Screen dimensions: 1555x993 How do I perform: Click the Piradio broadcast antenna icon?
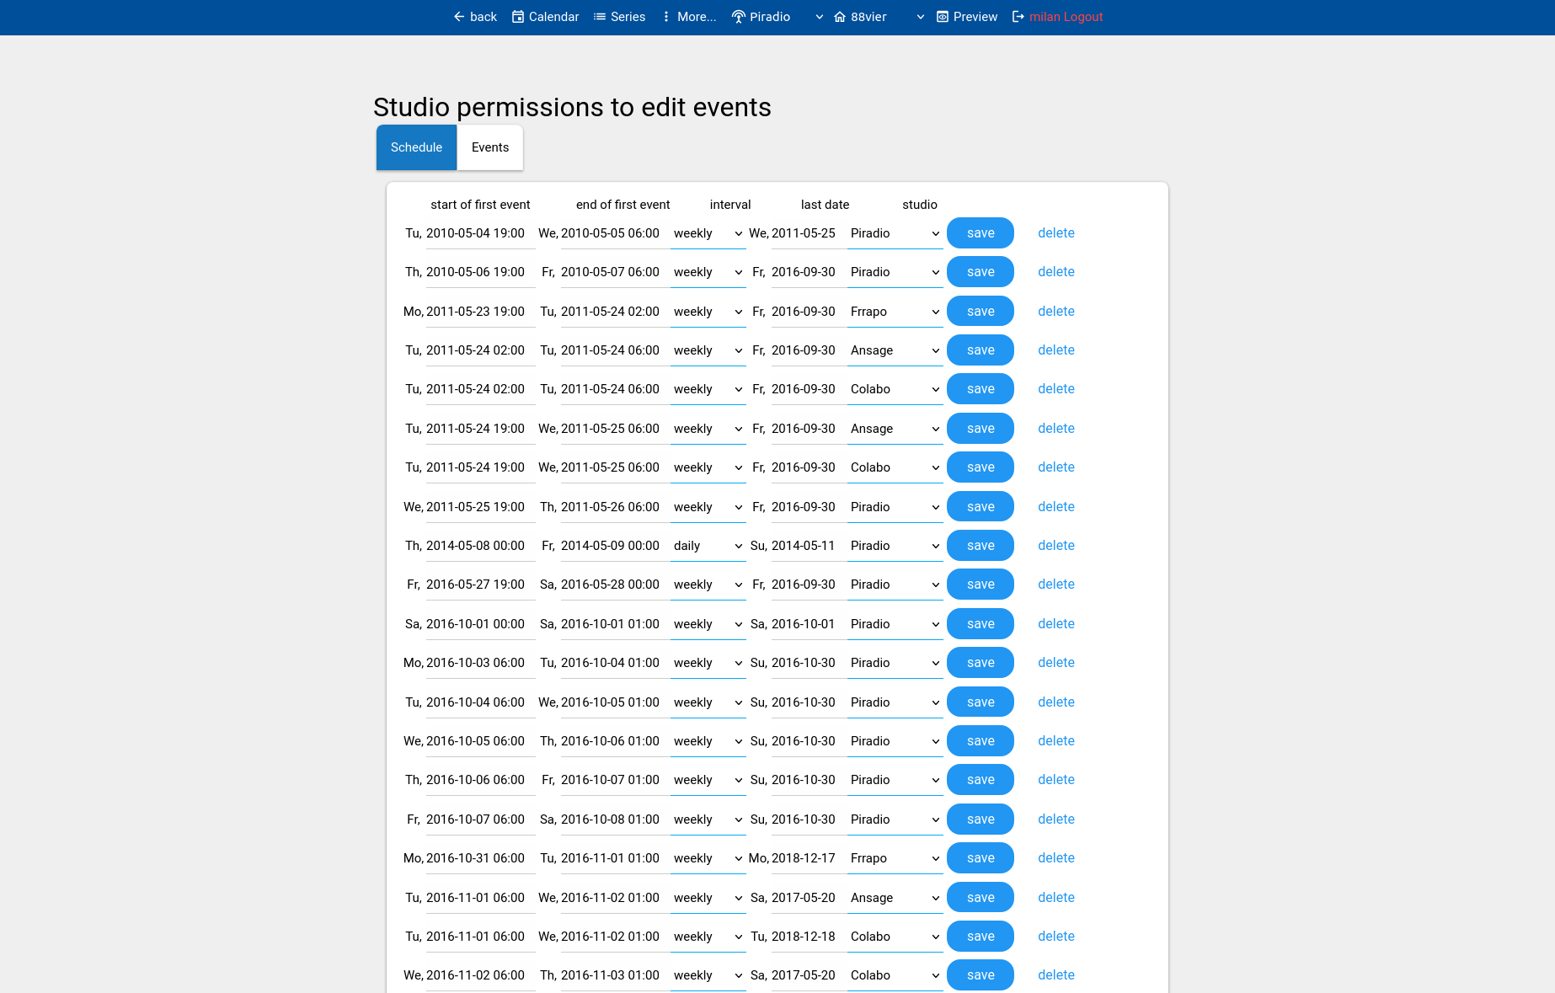(739, 17)
